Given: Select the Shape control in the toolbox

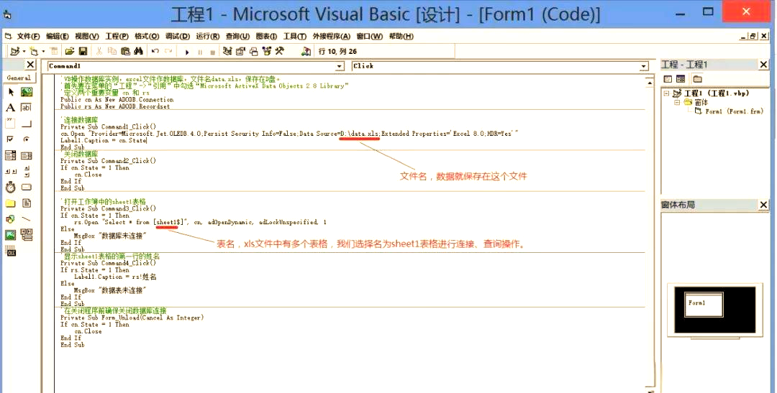Looking at the screenshot, I should [10, 219].
